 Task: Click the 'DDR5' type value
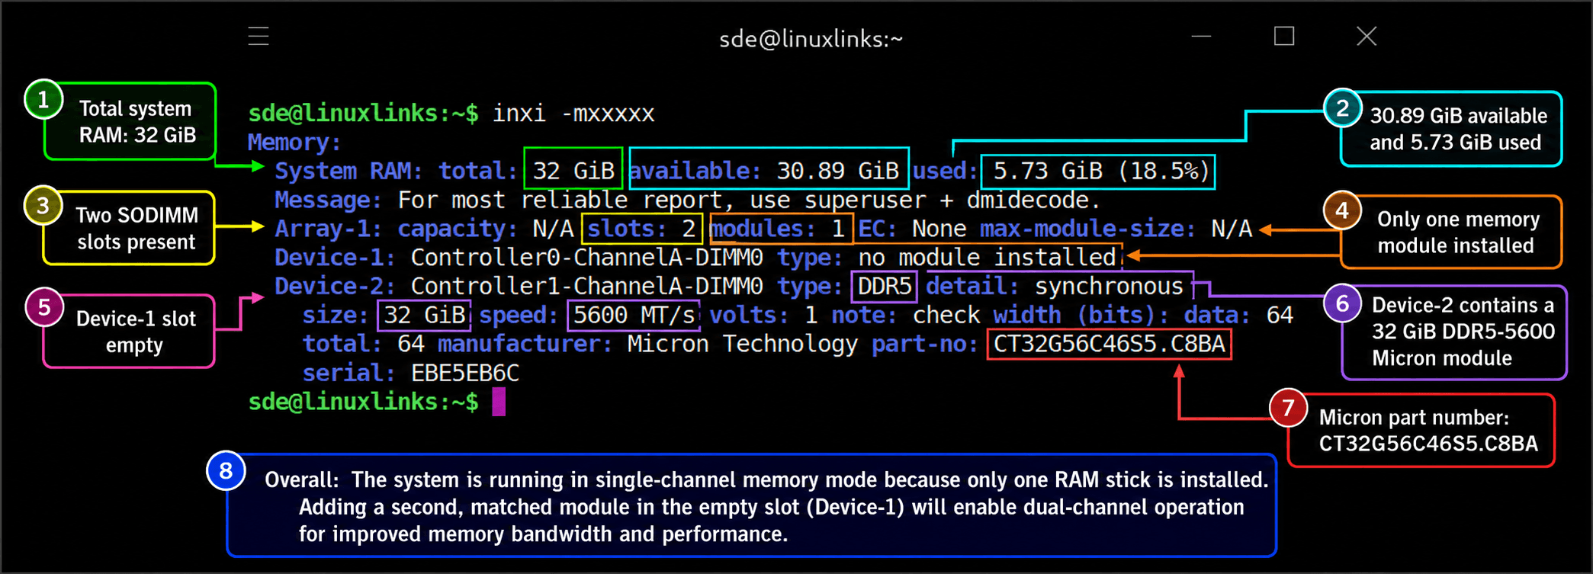[885, 287]
